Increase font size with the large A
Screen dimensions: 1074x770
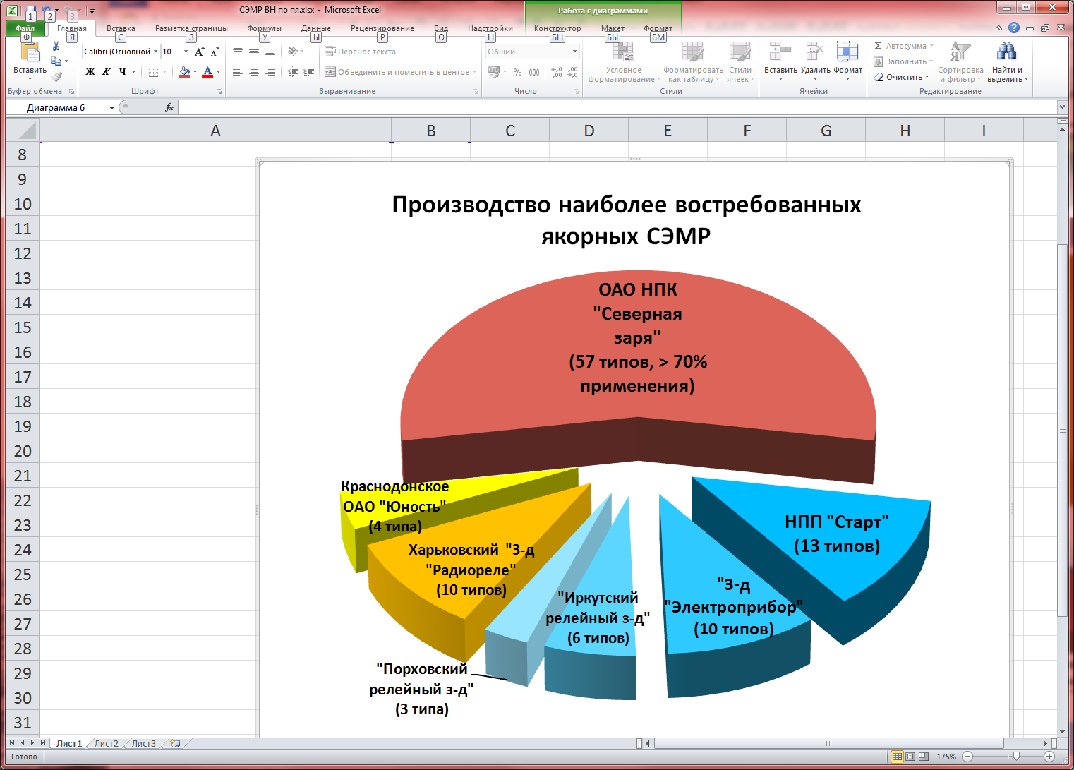(x=199, y=52)
